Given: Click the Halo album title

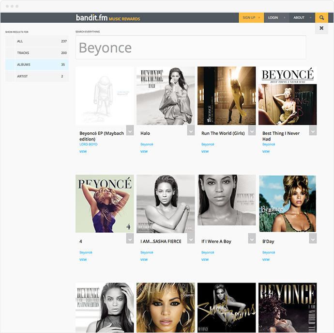Looking at the screenshot, I should point(145,133).
